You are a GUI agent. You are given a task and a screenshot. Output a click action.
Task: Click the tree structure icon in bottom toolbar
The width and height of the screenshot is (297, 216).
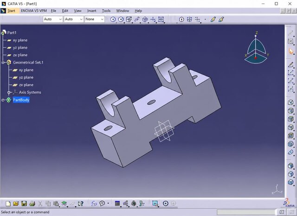pos(142,203)
